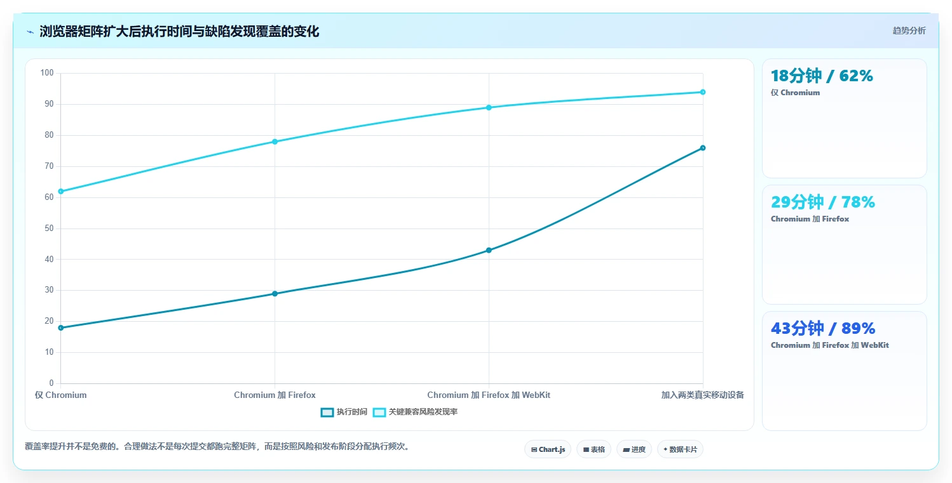Screen dimensions: 952x483
Task: Click execution time point at 仅 Chromium (18)
Action: coord(61,328)
